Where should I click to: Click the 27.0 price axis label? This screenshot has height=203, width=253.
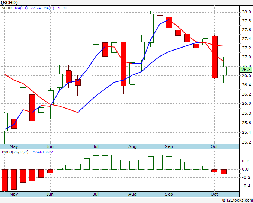click(246, 57)
